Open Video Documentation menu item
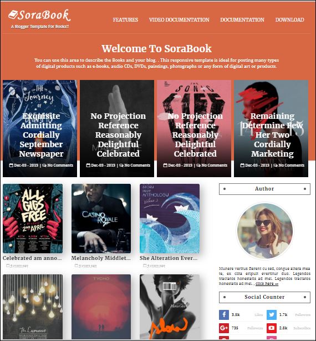This screenshot has width=316, height=341. click(x=179, y=20)
